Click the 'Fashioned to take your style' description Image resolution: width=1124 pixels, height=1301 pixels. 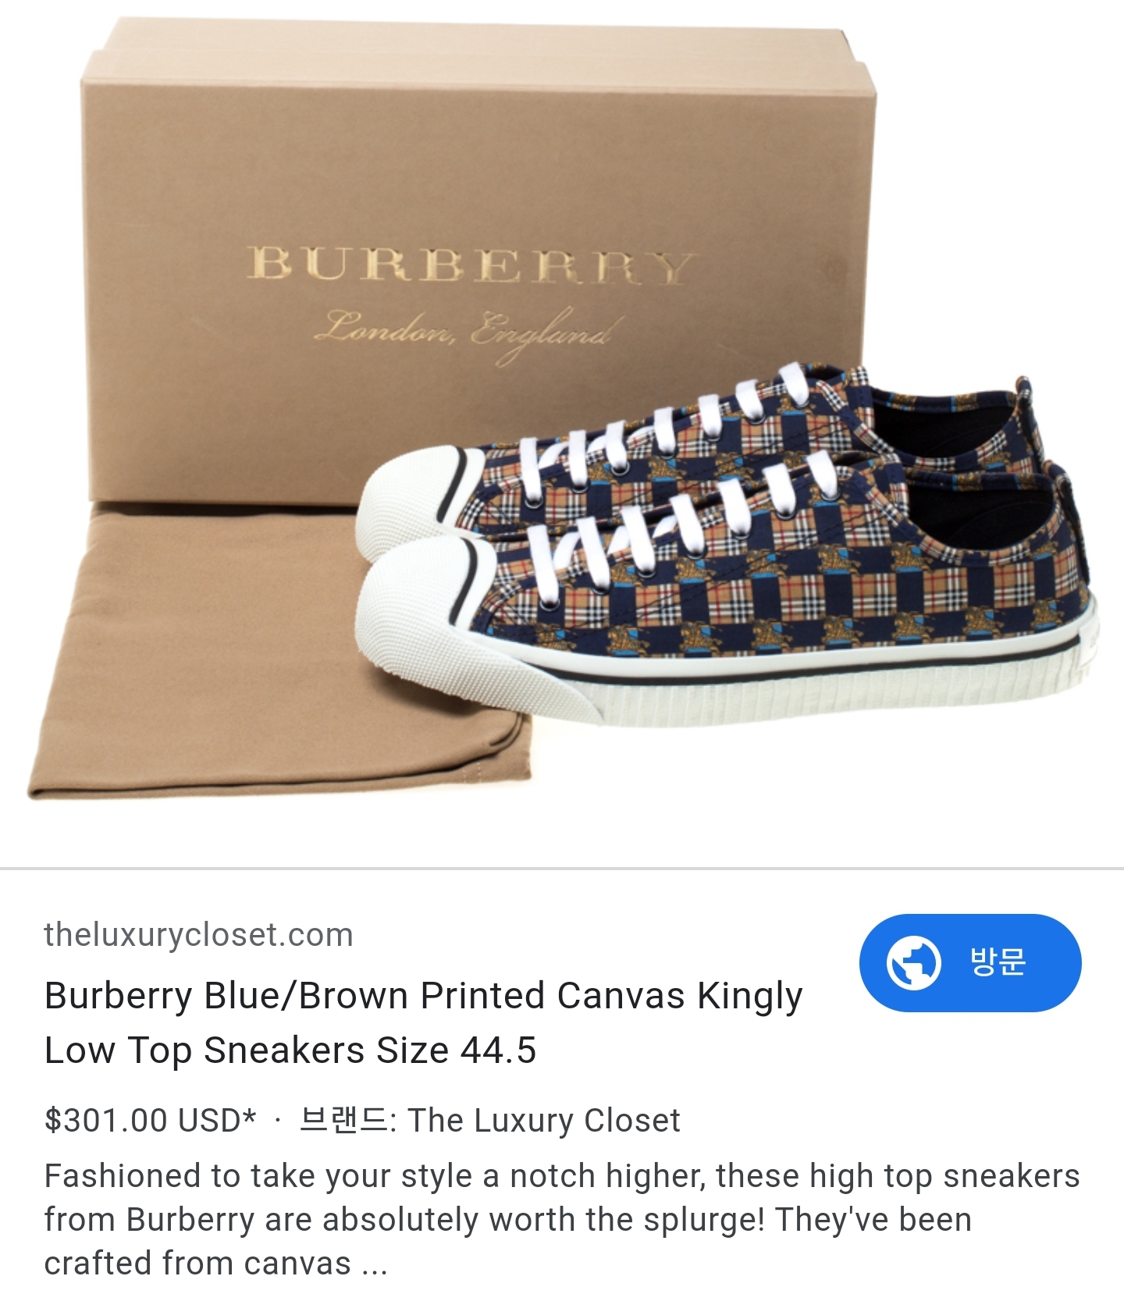(562, 1219)
